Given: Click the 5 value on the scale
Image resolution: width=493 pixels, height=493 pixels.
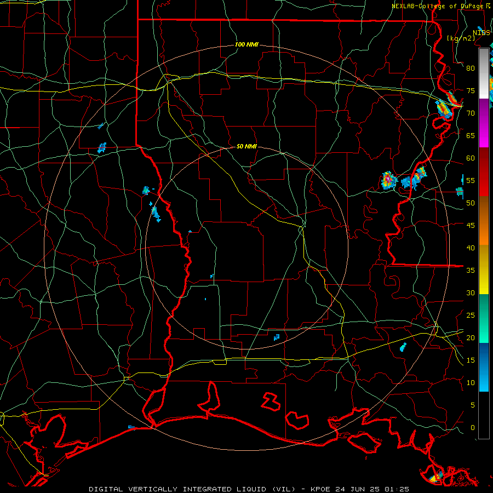Looking at the screenshot, I should 473,405.
